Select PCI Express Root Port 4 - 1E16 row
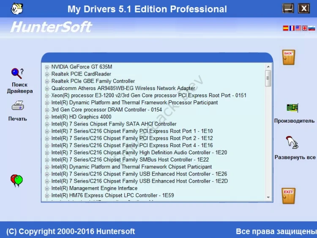Viewport: 317px width, 238px height. click(x=132, y=145)
